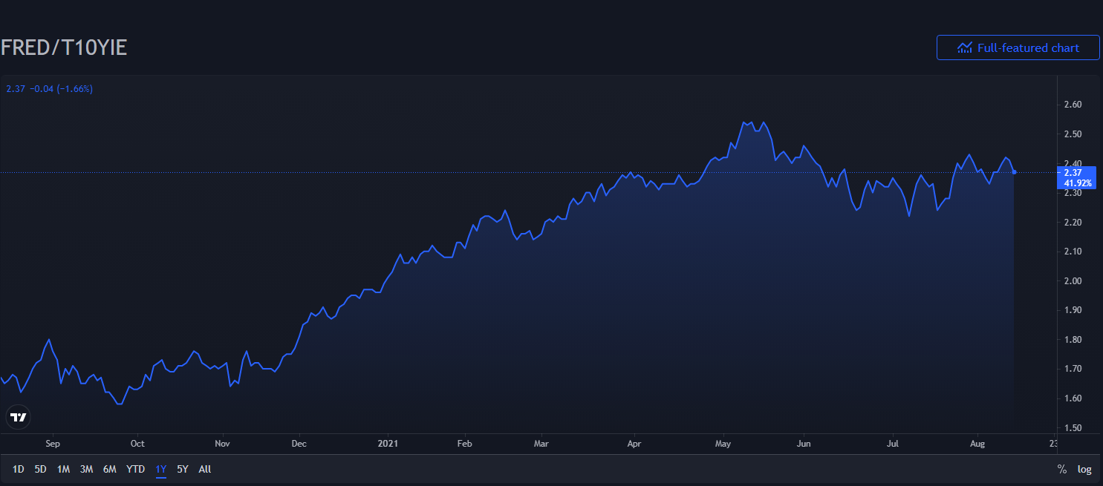Click the 2.00 price axis label
The width and height of the screenshot is (1103, 486).
(x=1072, y=281)
